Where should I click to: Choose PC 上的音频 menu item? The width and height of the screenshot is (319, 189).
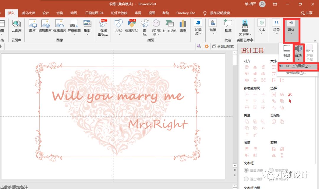(x=298, y=66)
